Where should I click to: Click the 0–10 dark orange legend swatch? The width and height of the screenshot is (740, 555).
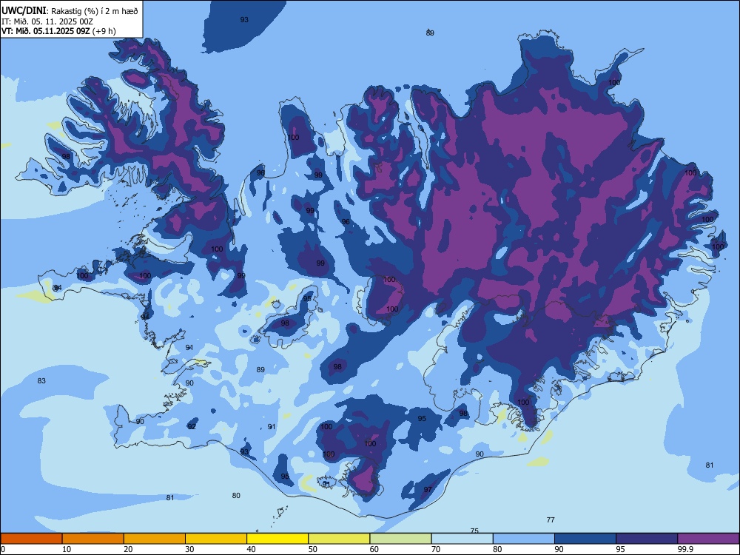pos(31,539)
